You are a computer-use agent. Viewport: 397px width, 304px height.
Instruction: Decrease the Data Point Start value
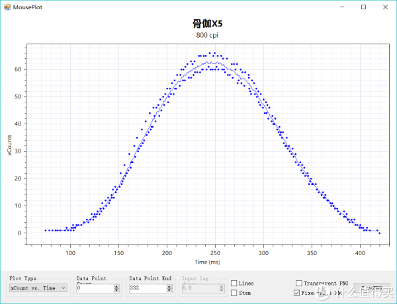(x=116, y=290)
